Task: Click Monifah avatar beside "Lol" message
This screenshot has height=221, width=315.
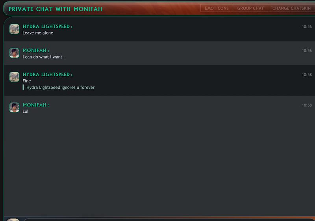Action: coord(14,108)
